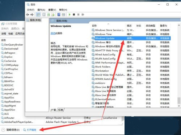The height and width of the screenshot is (135, 181).
Task: Select AppReadiness in Task Manager list
Action: click(12, 102)
